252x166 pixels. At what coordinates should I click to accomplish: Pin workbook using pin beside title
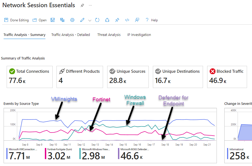(82, 6)
